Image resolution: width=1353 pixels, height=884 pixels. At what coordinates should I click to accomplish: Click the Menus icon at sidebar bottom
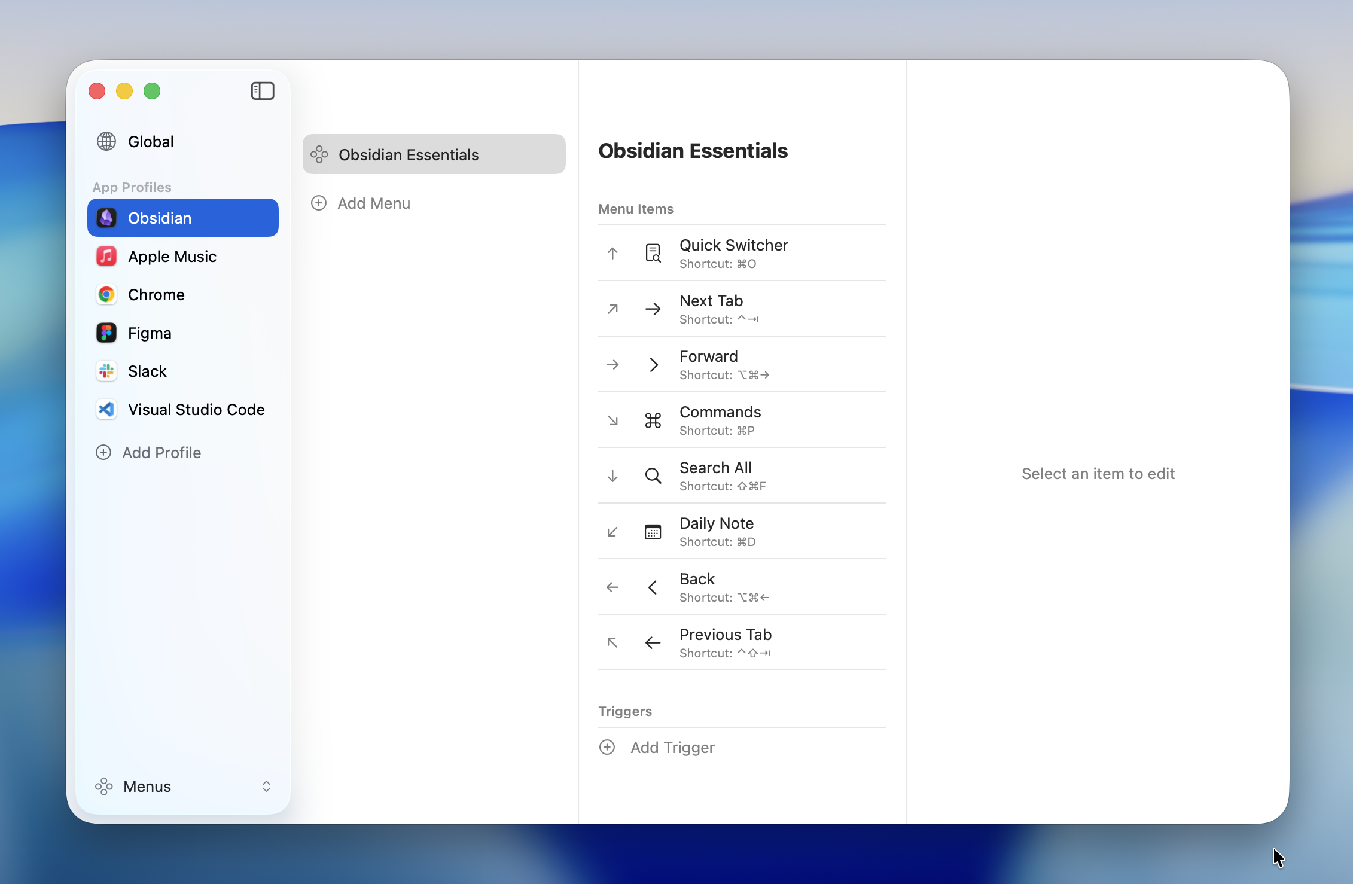pos(105,786)
